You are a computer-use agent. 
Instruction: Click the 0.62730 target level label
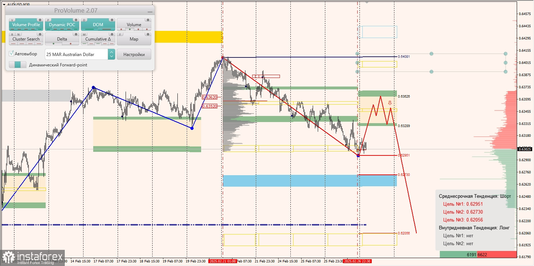[x=404, y=175]
